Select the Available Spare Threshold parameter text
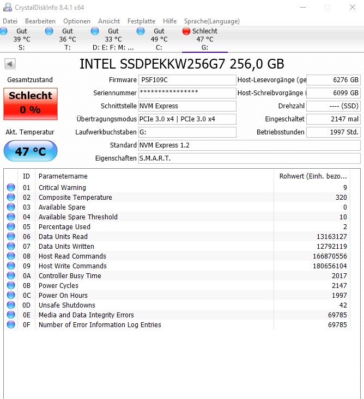The height and width of the screenshot is (399, 364). pyautogui.click(x=78, y=217)
